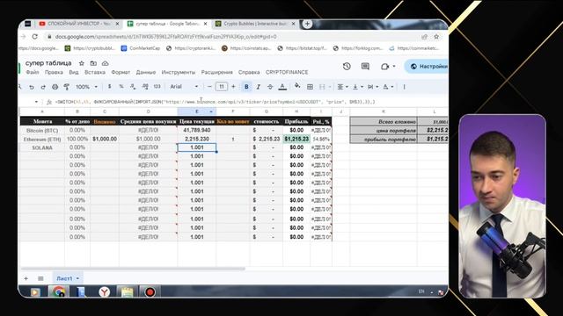Reload the page

tap(35, 36)
